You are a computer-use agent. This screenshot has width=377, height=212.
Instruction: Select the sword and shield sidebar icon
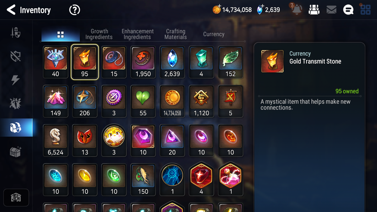pyautogui.click(x=16, y=33)
